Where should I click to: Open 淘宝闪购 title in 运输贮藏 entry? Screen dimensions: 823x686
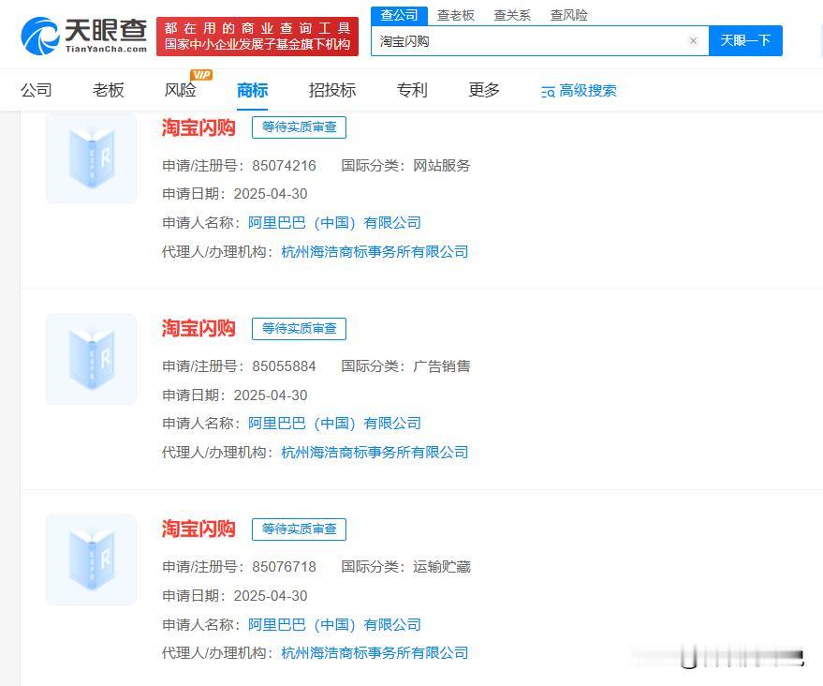point(198,529)
